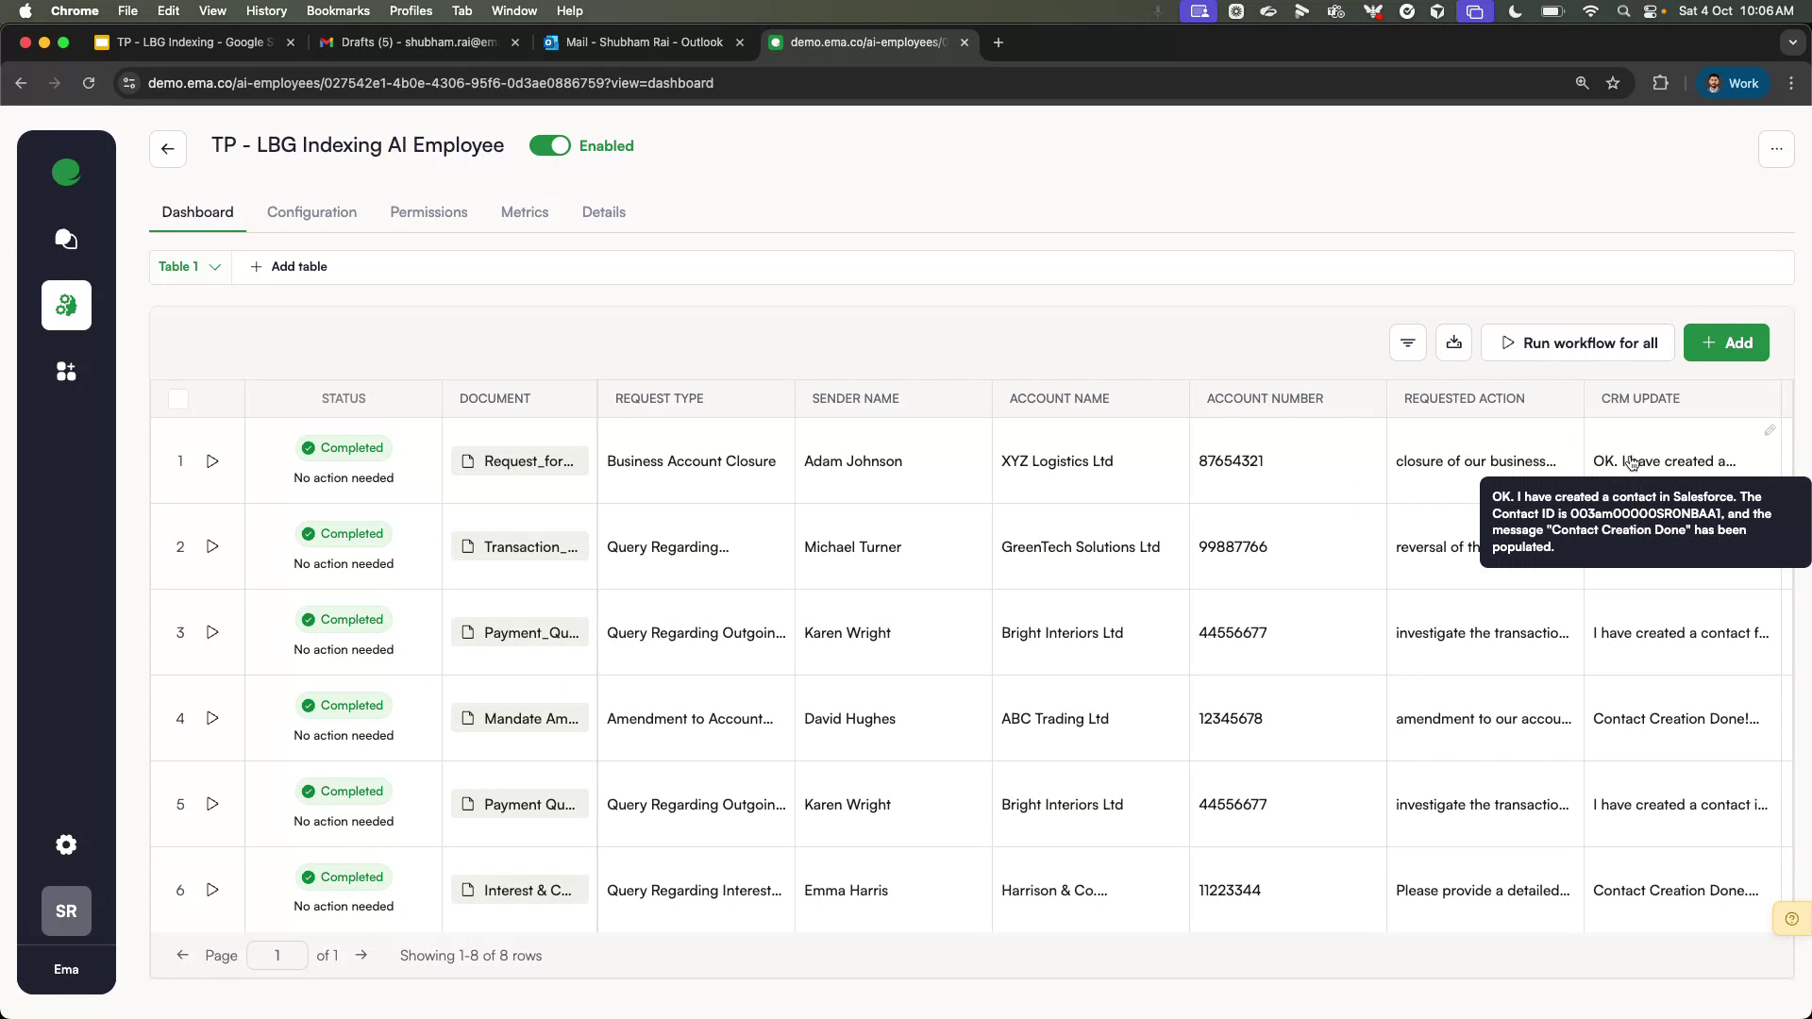Open Settings via the gear icon in sidebar
Viewport: 1812px width, 1019px height.
66,844
